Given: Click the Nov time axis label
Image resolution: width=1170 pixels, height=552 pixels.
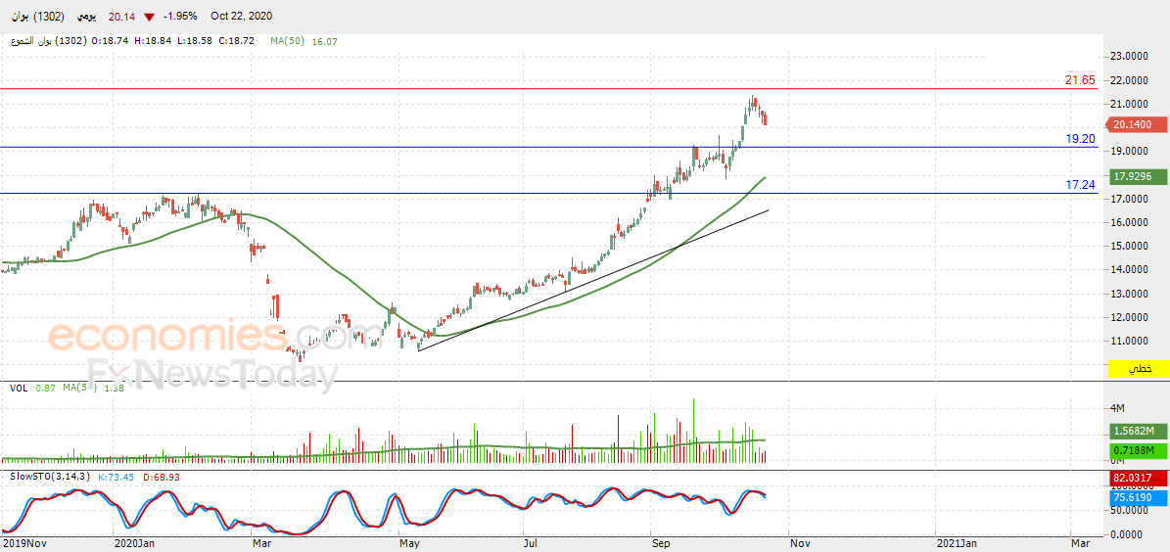Looking at the screenshot, I should click(799, 544).
